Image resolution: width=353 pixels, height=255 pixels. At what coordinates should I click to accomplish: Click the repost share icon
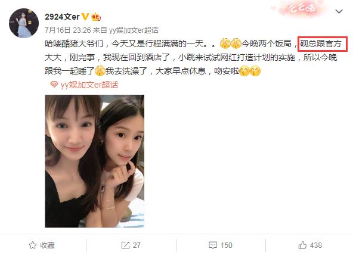(x=125, y=245)
